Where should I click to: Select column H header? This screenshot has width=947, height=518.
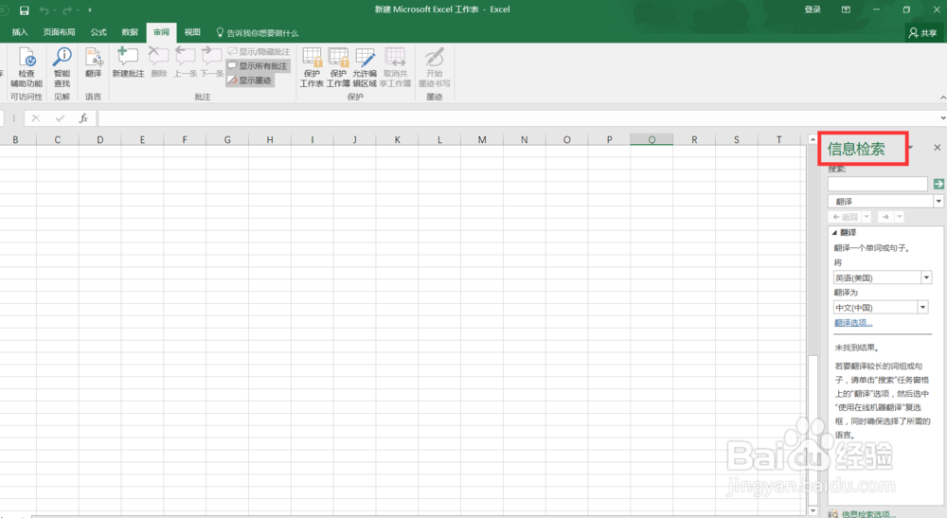click(270, 139)
